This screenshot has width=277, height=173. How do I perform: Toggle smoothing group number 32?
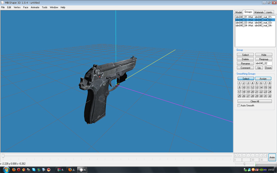(270, 96)
